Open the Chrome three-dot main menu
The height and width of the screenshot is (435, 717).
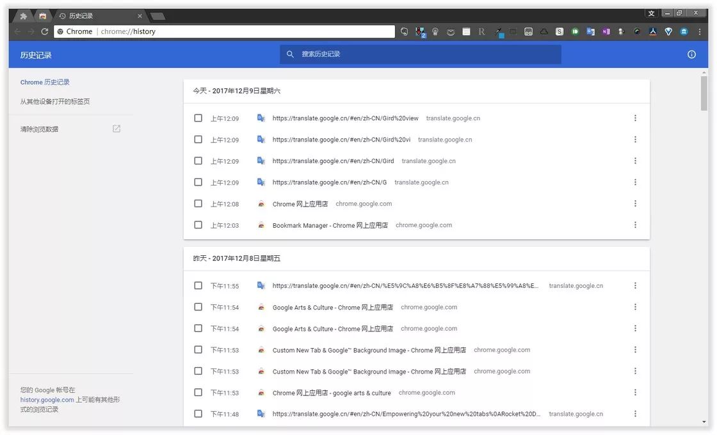click(699, 31)
